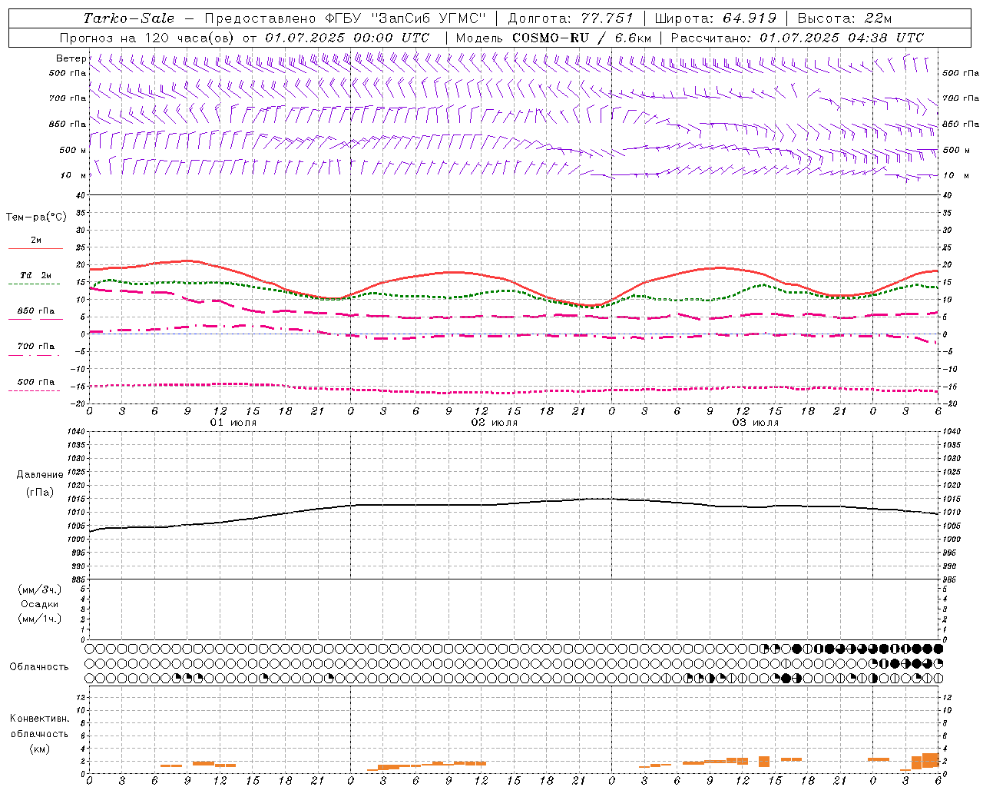Click the "Конвективн." convective cloud label

coord(39,719)
